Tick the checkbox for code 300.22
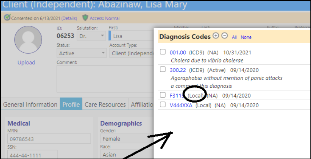311x159 pixels. [163, 69]
